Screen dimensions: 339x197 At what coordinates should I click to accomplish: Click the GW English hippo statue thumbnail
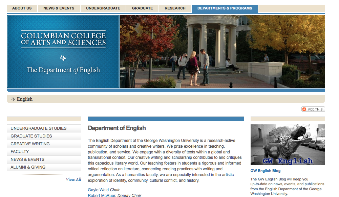(x=288, y=145)
